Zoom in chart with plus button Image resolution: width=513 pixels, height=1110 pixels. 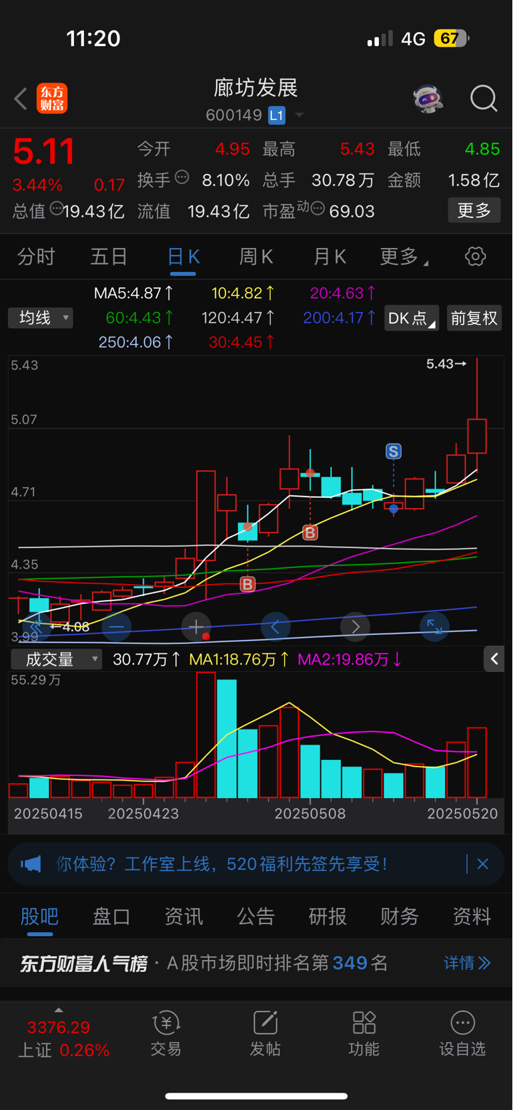coord(196,627)
